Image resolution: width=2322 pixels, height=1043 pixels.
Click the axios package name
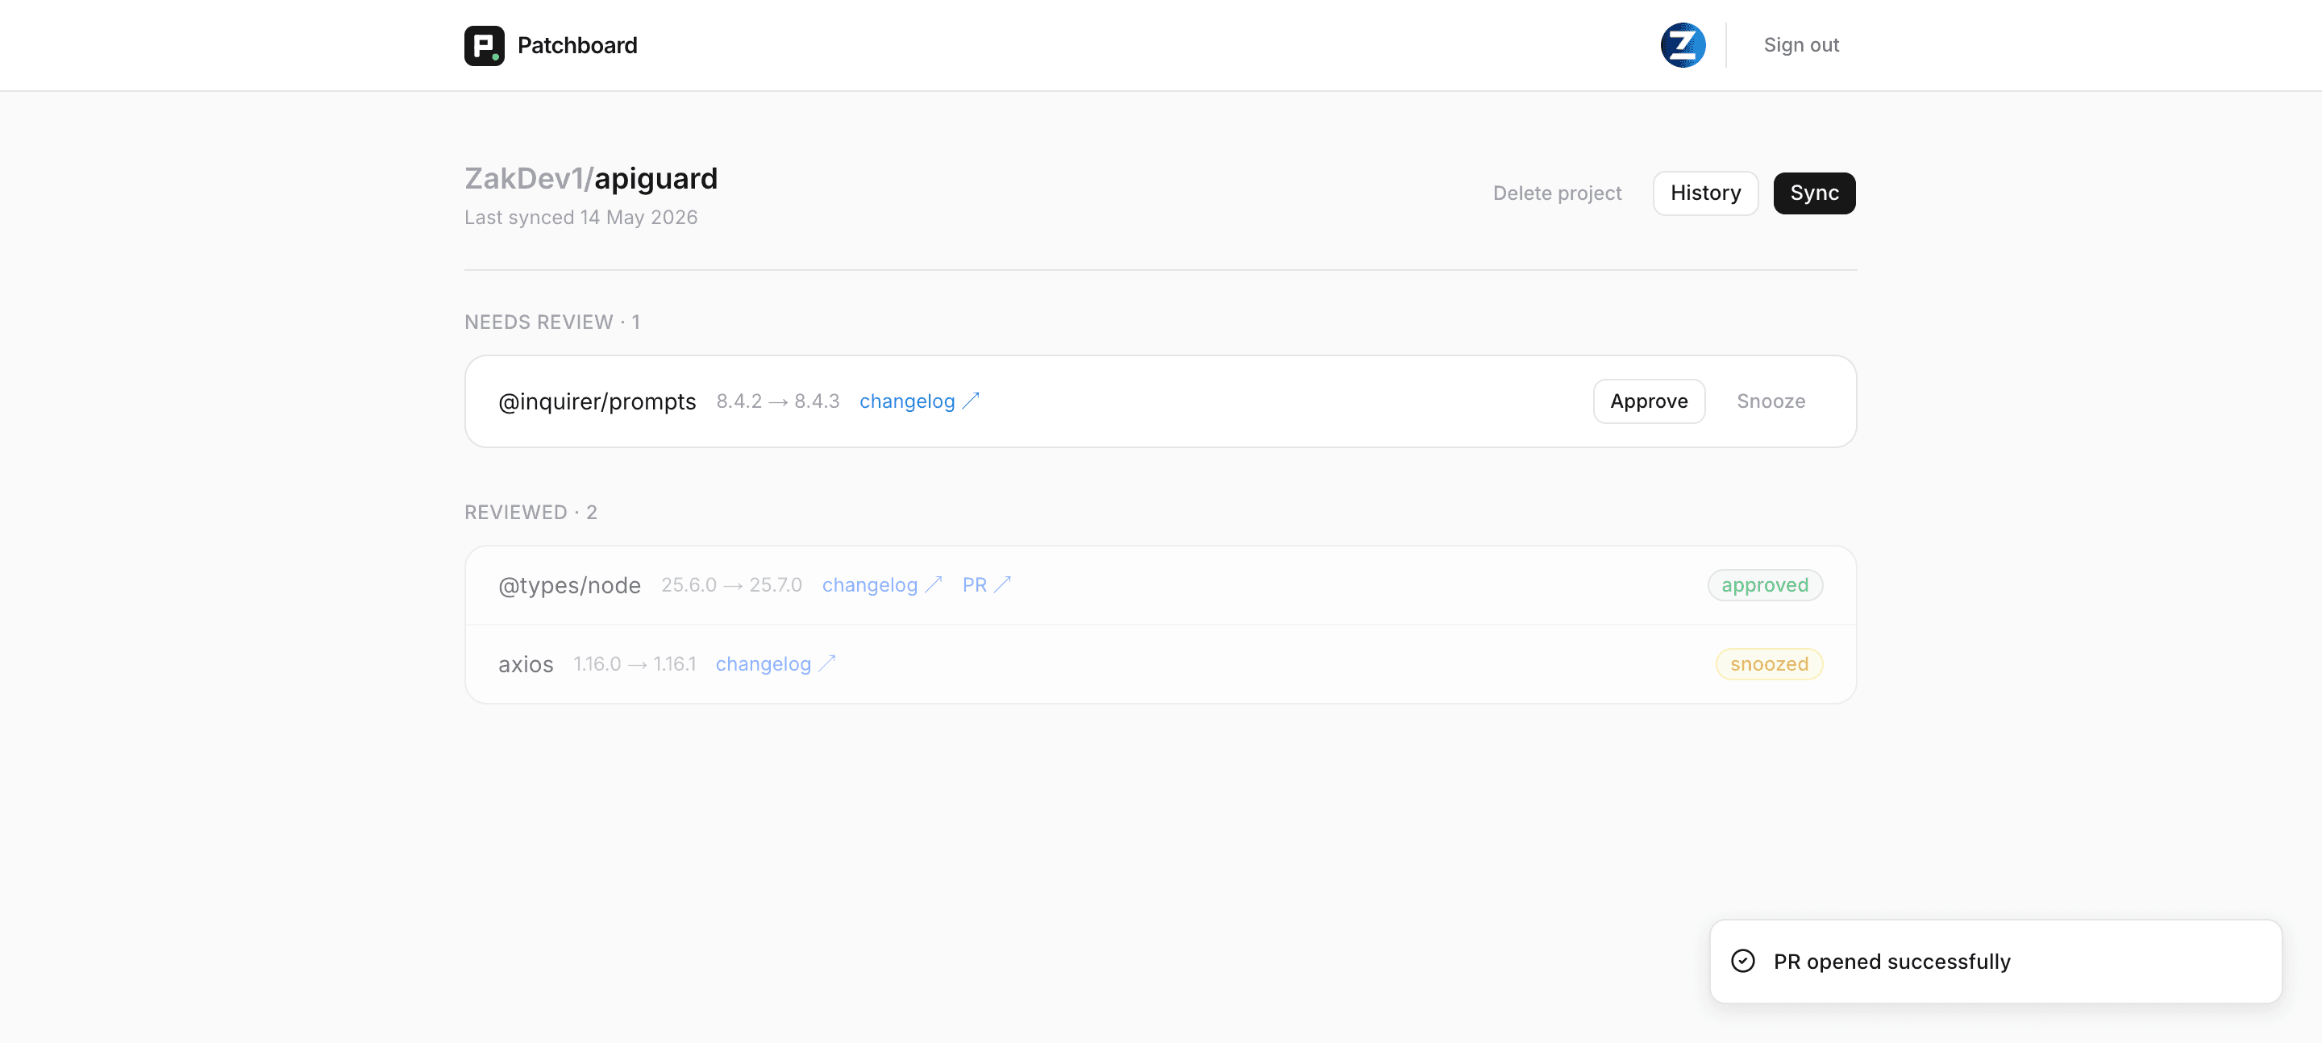point(526,664)
